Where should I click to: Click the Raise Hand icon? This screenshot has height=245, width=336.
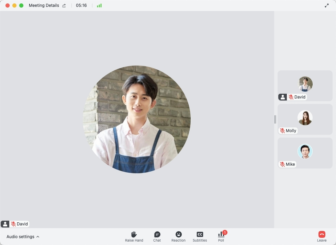(x=134, y=234)
